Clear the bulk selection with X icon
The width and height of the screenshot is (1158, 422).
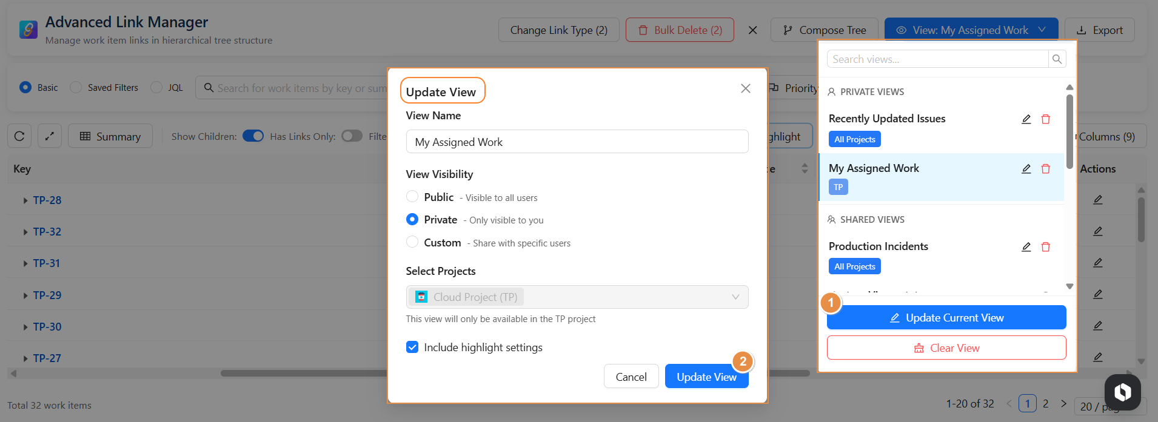pos(752,30)
